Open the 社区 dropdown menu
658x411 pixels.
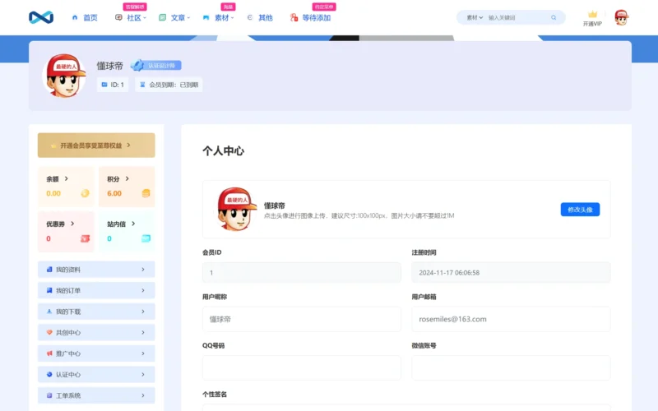[x=132, y=17]
